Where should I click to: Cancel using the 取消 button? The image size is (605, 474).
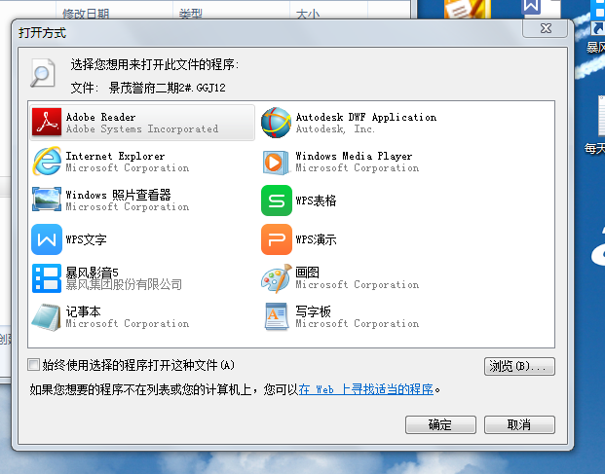[x=519, y=424]
